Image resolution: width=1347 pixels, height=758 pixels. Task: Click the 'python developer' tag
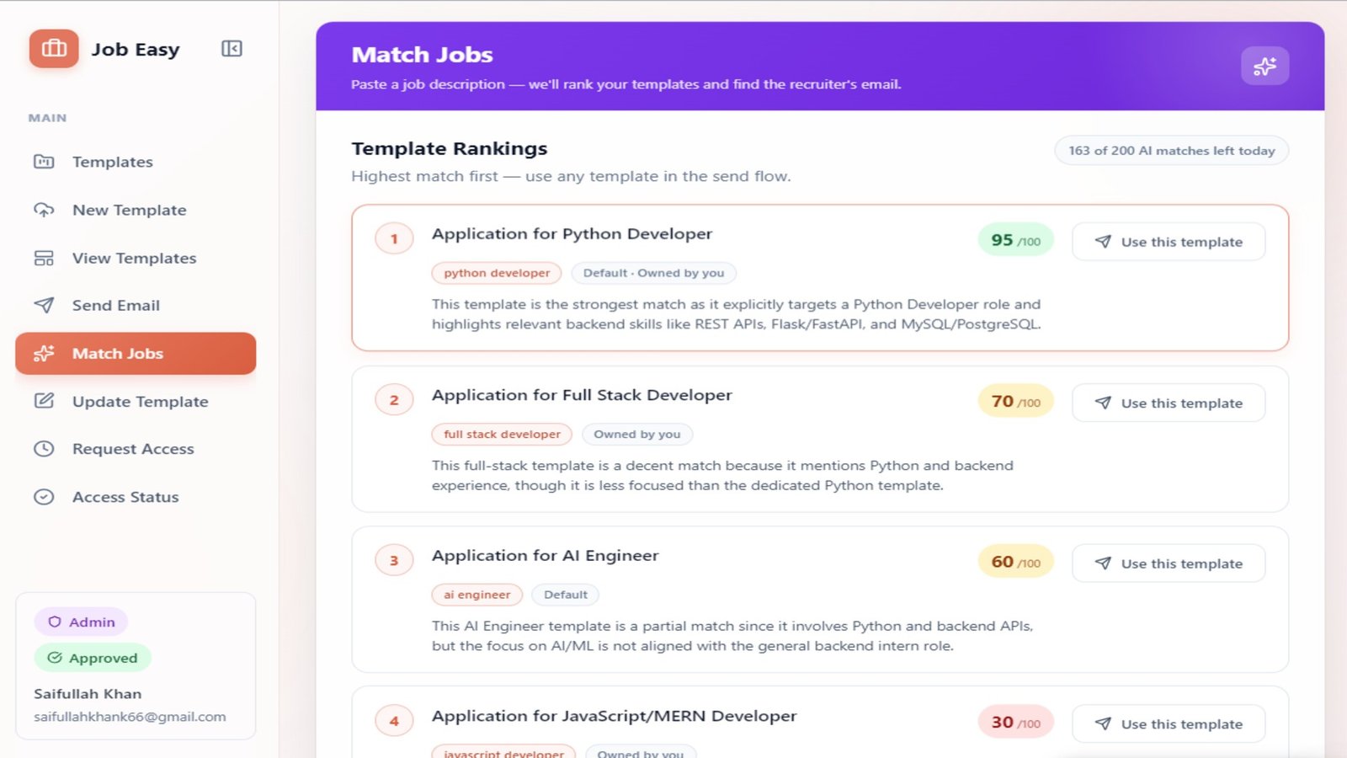497,273
